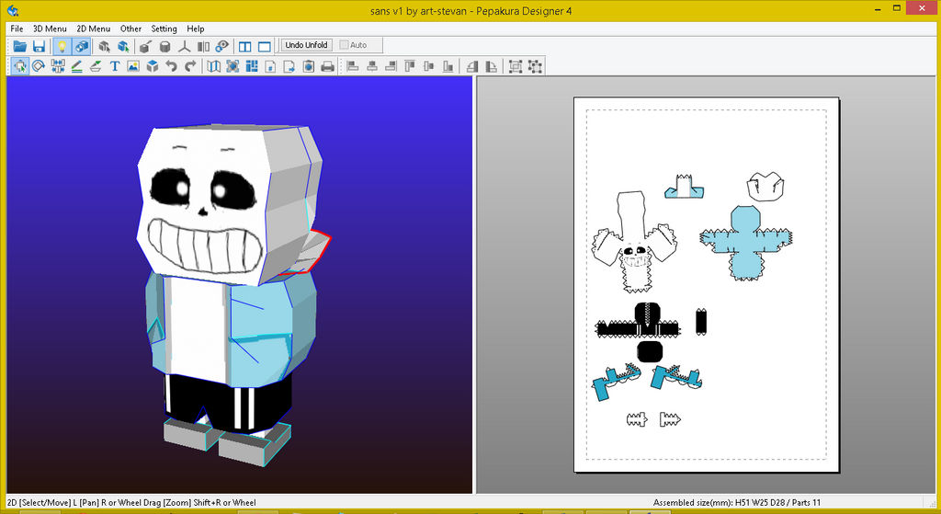The width and height of the screenshot is (941, 514).
Task: Click the clipboard capture icon
Action: [x=309, y=66]
